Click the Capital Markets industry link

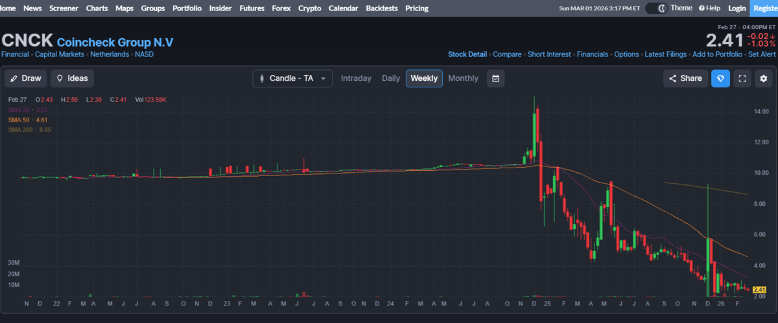(60, 54)
